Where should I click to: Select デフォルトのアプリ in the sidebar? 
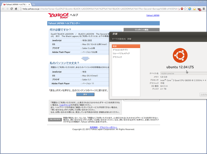pyautogui.click(x=126, y=50)
